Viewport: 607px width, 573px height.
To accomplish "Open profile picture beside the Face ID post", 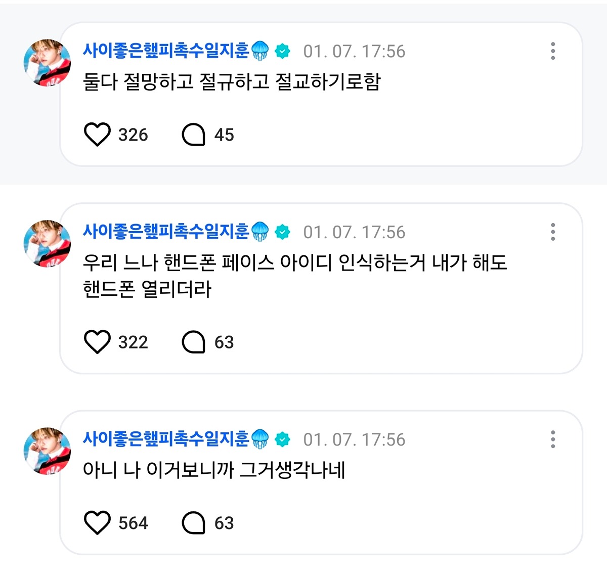I will [47, 244].
